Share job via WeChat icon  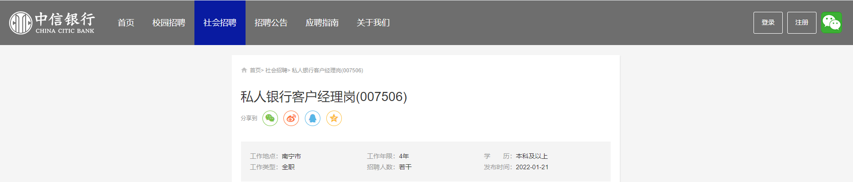point(270,118)
